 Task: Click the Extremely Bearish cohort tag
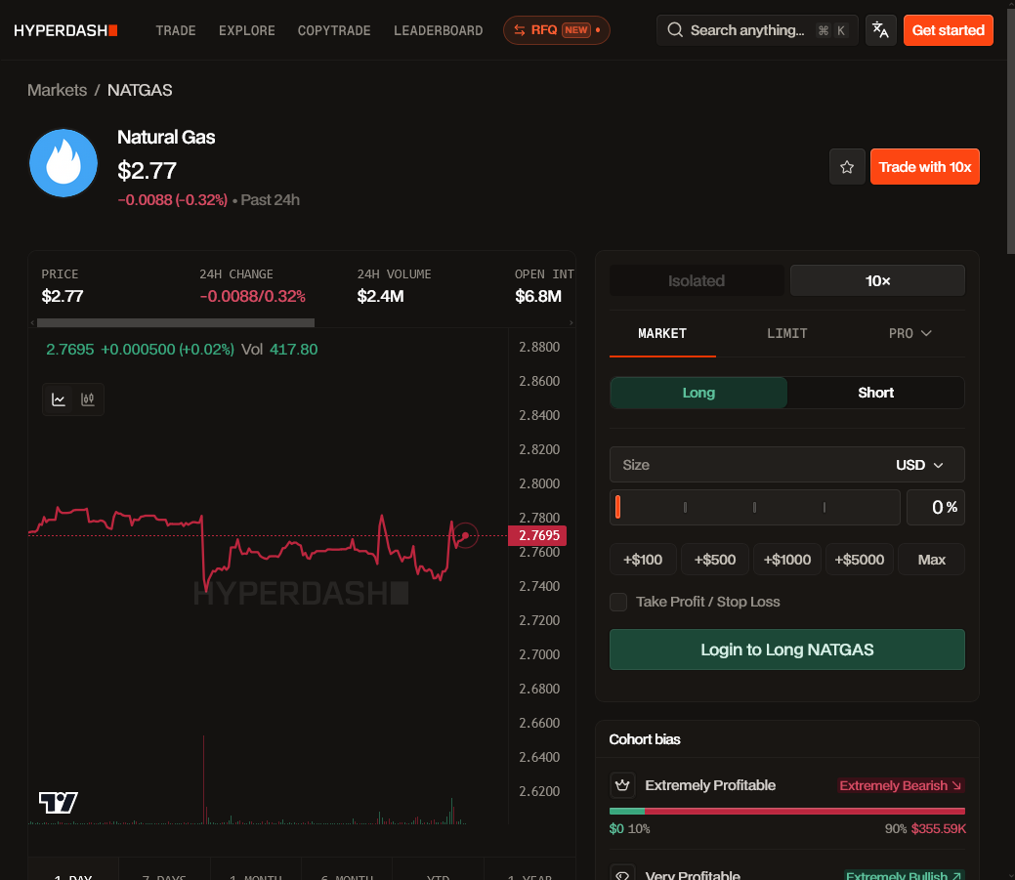[900, 785]
